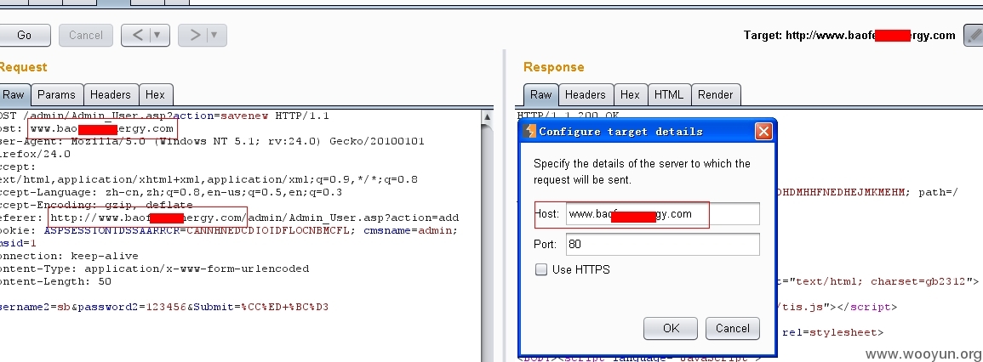The width and height of the screenshot is (983, 362).
Task: Click the Accept-Encoding gzip, deflate line
Action: pos(96,205)
